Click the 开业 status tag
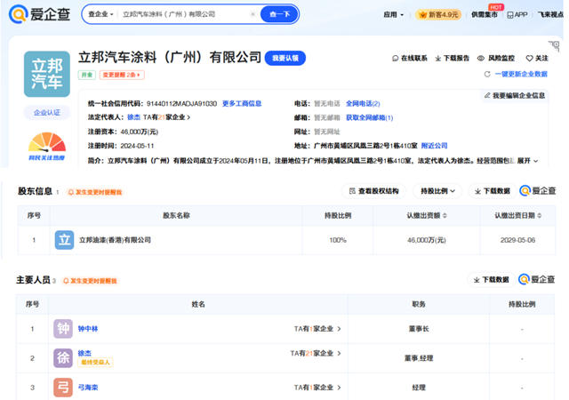 click(x=87, y=75)
